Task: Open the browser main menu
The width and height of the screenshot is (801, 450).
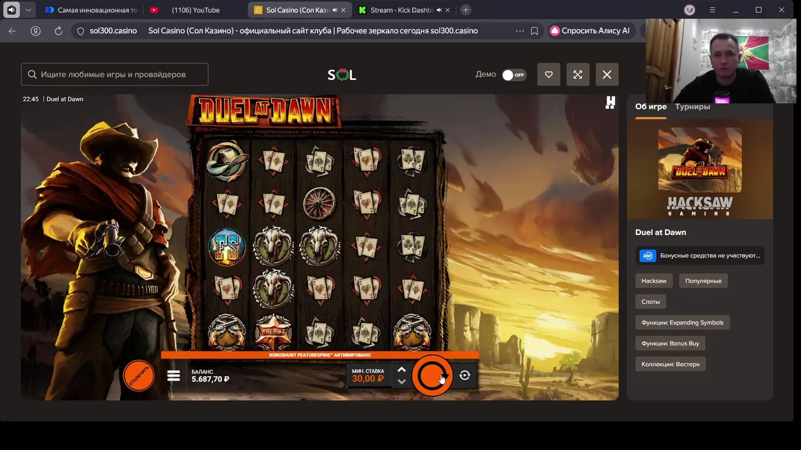Action: (x=712, y=10)
